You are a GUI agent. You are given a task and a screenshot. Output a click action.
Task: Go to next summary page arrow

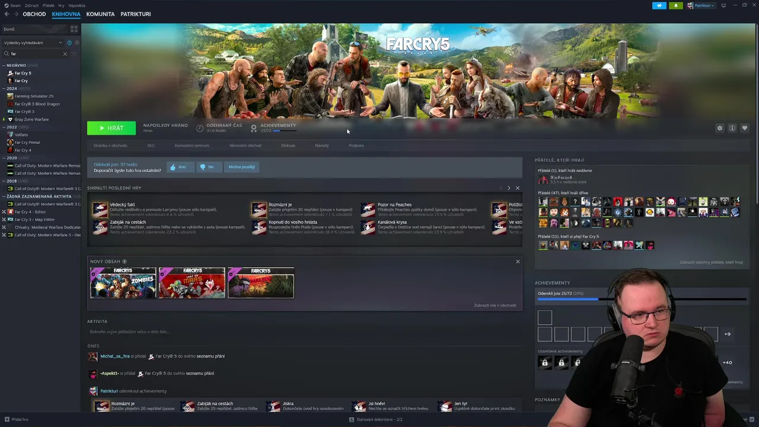tap(509, 188)
